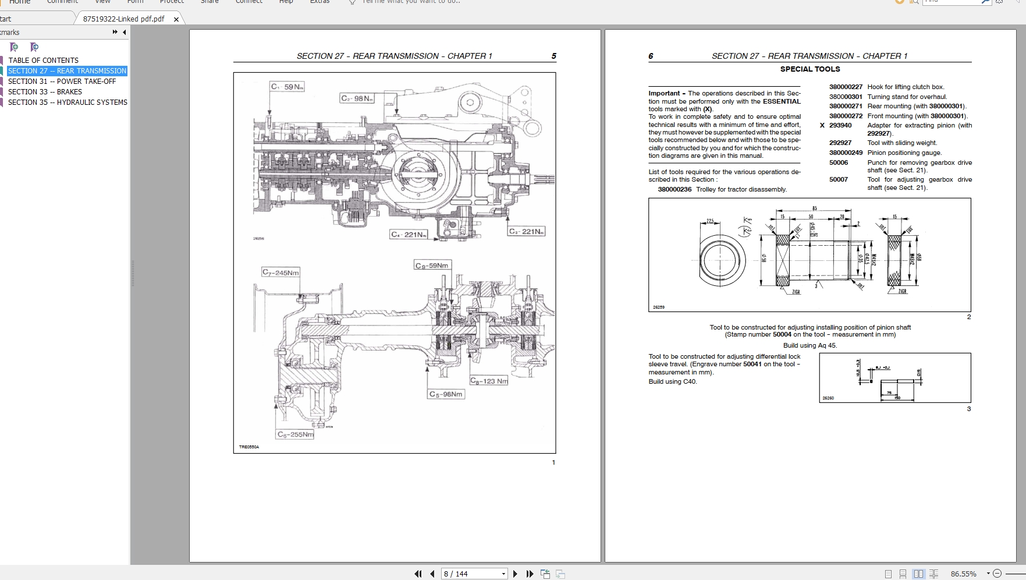Jump to the last page

tap(530, 574)
